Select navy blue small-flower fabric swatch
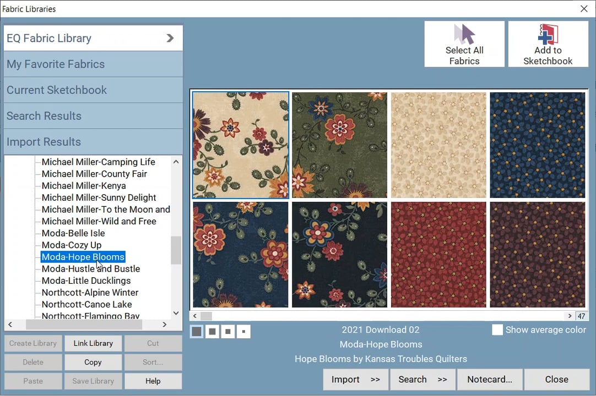This screenshot has width=596, height=396. coord(538,145)
